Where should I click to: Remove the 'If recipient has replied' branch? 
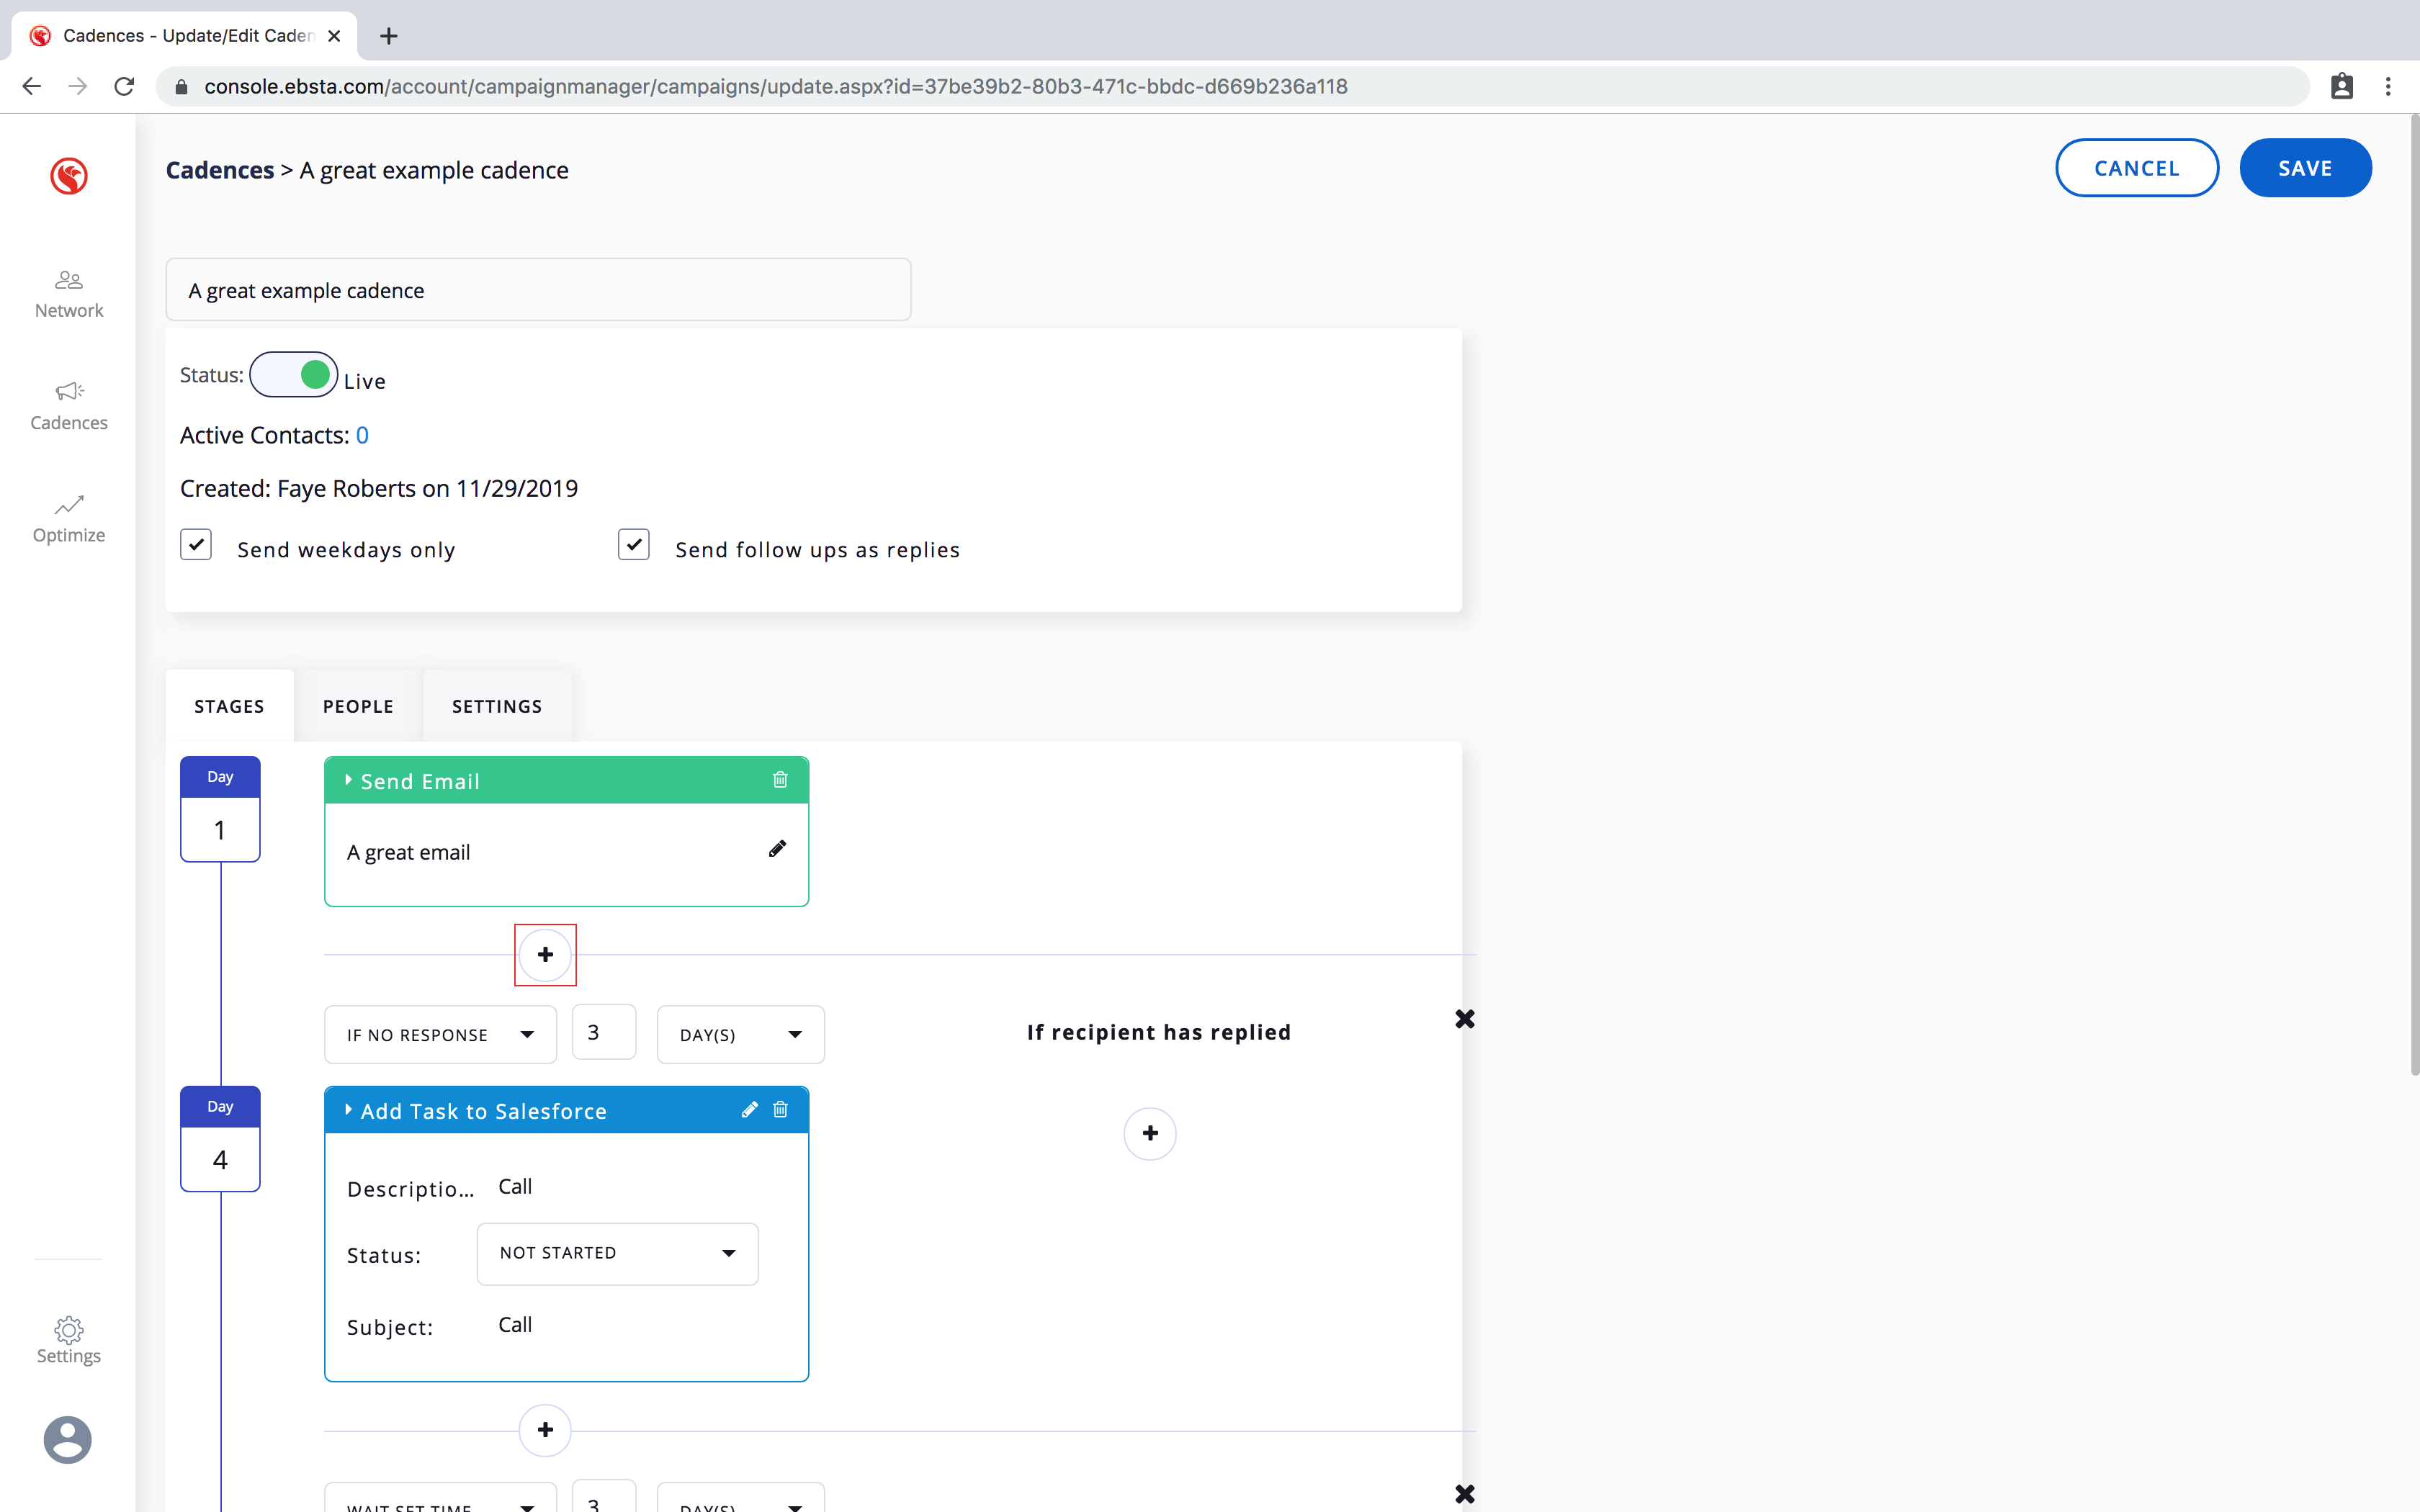pyautogui.click(x=1464, y=1019)
